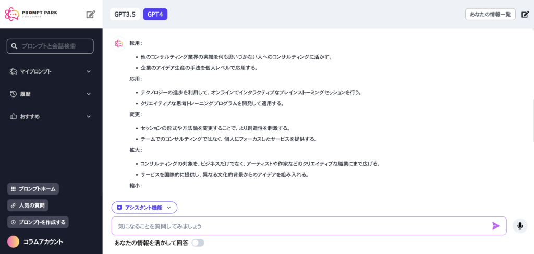The height and width of the screenshot is (254, 534).
Task: Click the line 企業のアイデア生産の手法を個人レベルで応用する
Action: tap(199, 68)
